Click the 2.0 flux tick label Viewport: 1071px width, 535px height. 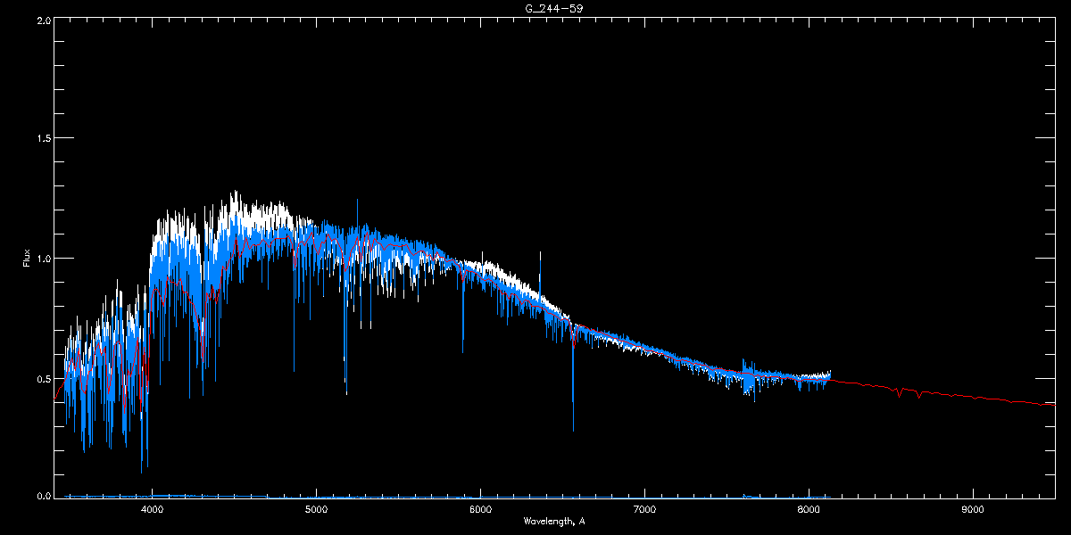pyautogui.click(x=43, y=20)
